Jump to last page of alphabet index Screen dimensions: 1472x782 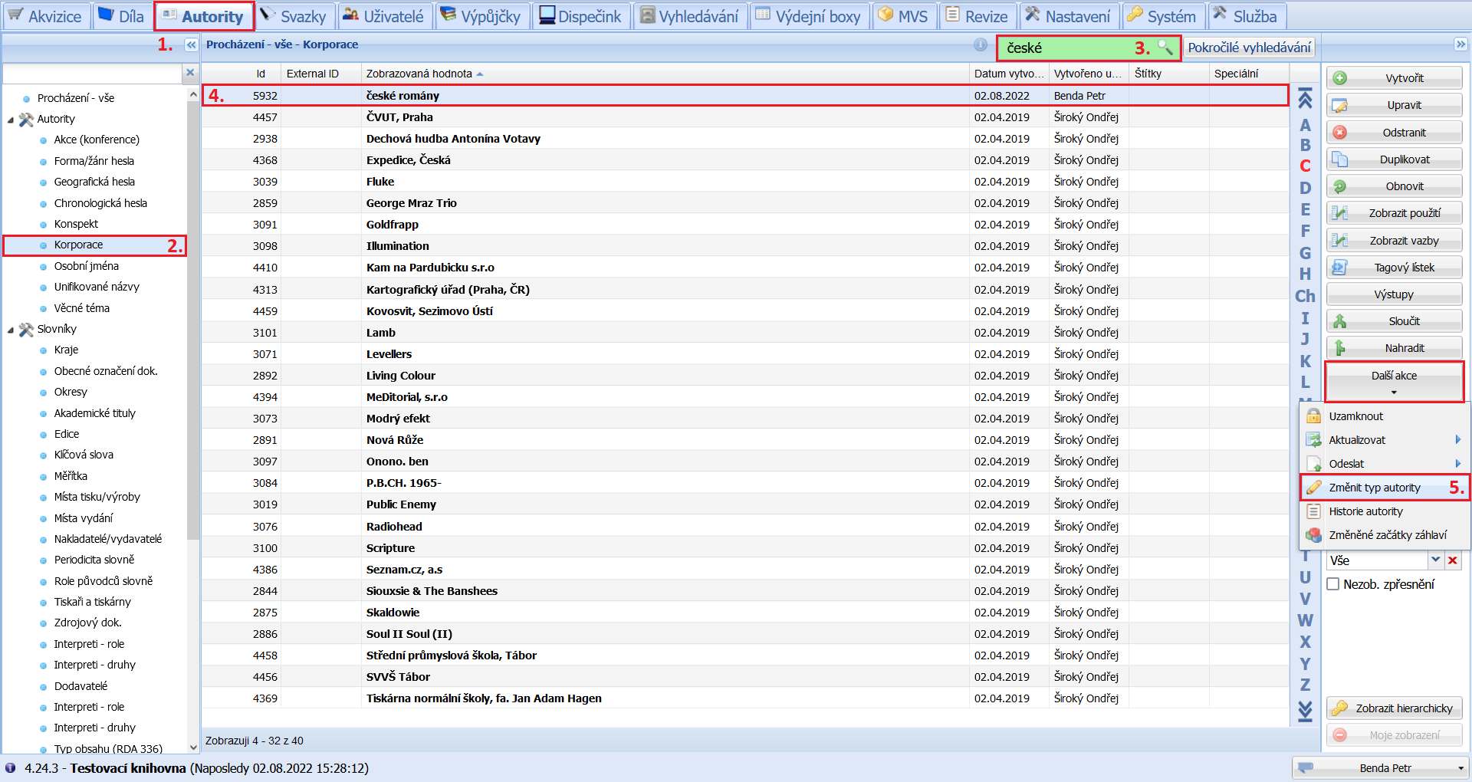[1305, 711]
